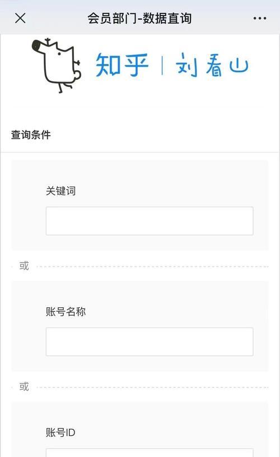
Task: Click the dashed line under the 关键词 panel
Action: coord(152,266)
